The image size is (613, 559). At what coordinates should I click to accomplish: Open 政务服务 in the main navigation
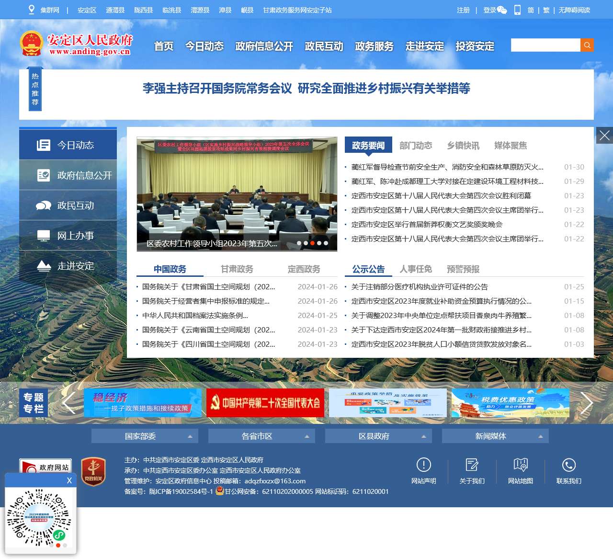[375, 46]
